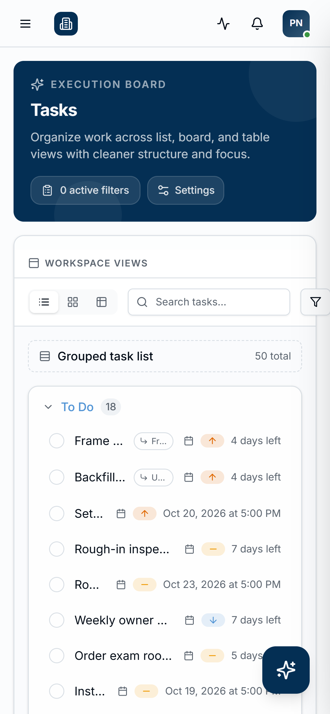Image resolution: width=330 pixels, height=714 pixels.
Task: Switch to table view tab
Action: 102,302
